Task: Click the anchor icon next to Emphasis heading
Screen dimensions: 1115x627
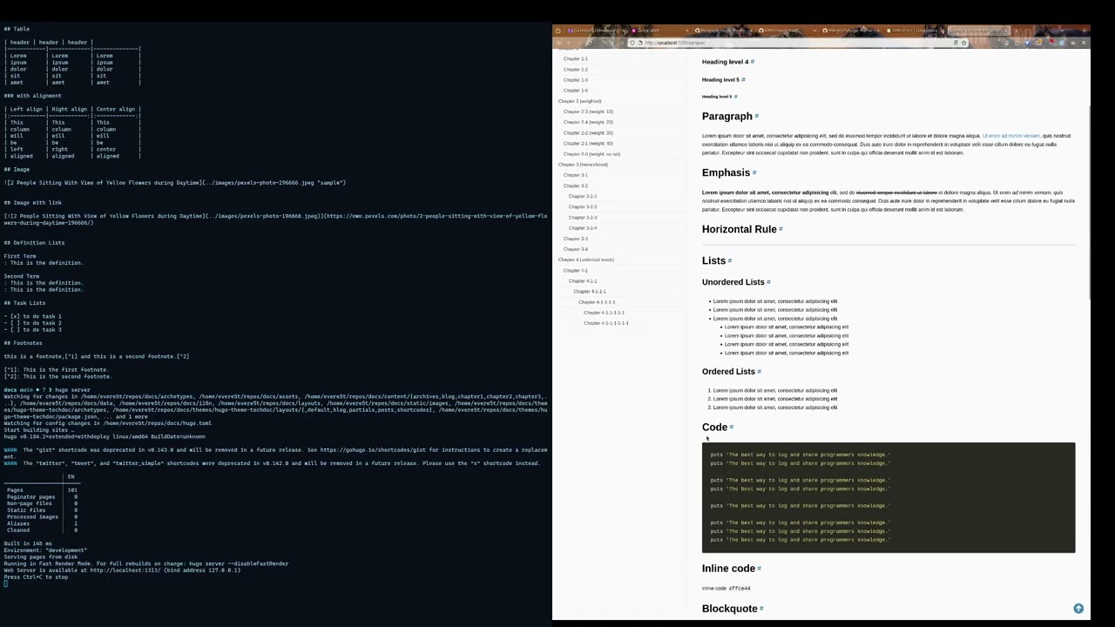Action: pos(754,172)
